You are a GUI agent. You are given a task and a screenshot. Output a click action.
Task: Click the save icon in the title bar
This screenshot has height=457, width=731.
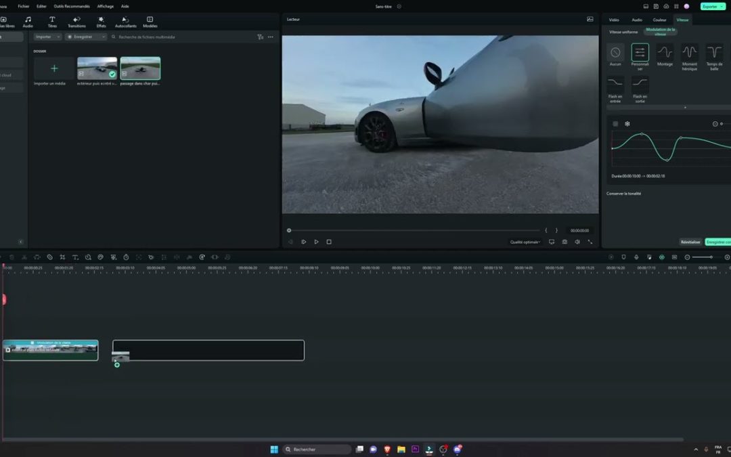(x=656, y=7)
